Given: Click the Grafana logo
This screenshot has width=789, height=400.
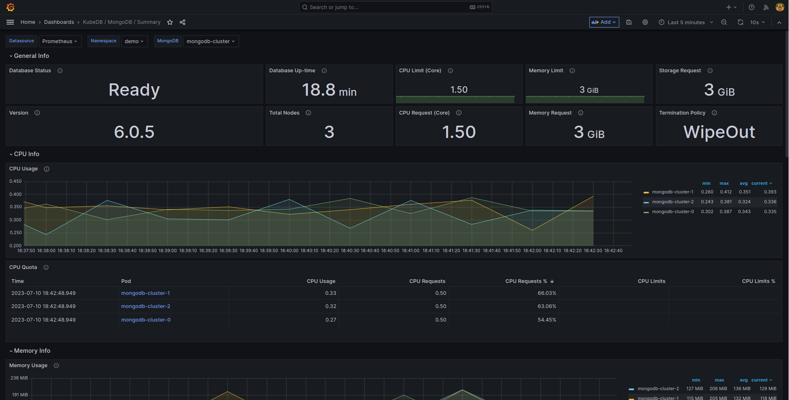Looking at the screenshot, I should click(x=10, y=7).
